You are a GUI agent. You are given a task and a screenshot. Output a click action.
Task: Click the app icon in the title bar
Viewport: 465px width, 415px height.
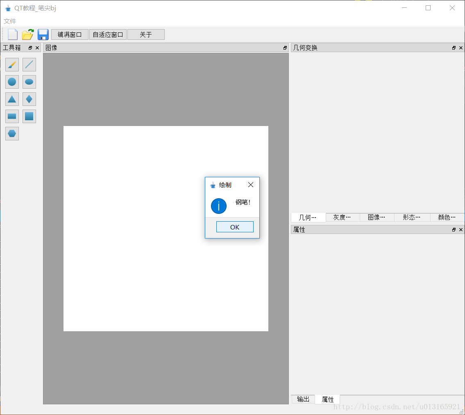pos(8,8)
